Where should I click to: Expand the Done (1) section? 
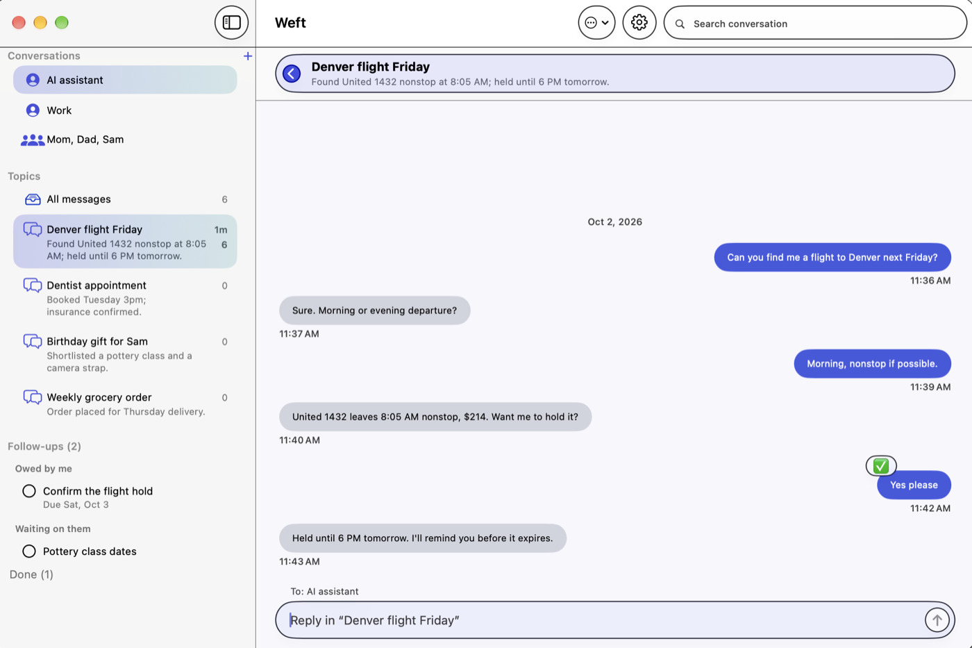pyautogui.click(x=31, y=574)
